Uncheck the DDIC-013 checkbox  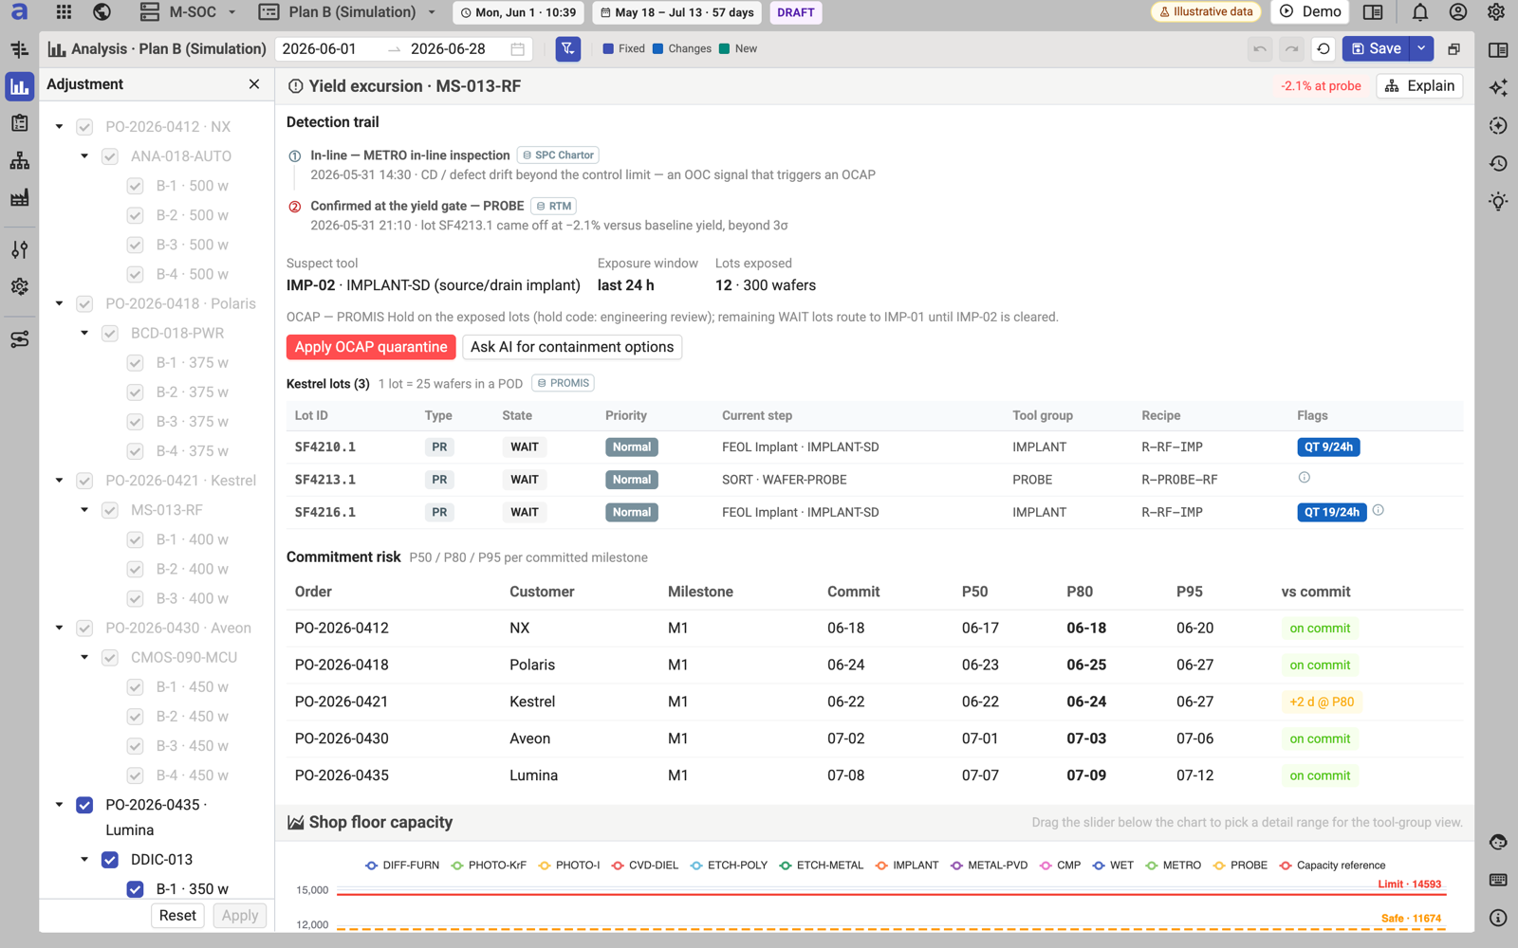(x=110, y=860)
